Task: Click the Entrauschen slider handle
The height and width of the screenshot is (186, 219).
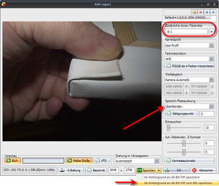Action: tap(168, 128)
